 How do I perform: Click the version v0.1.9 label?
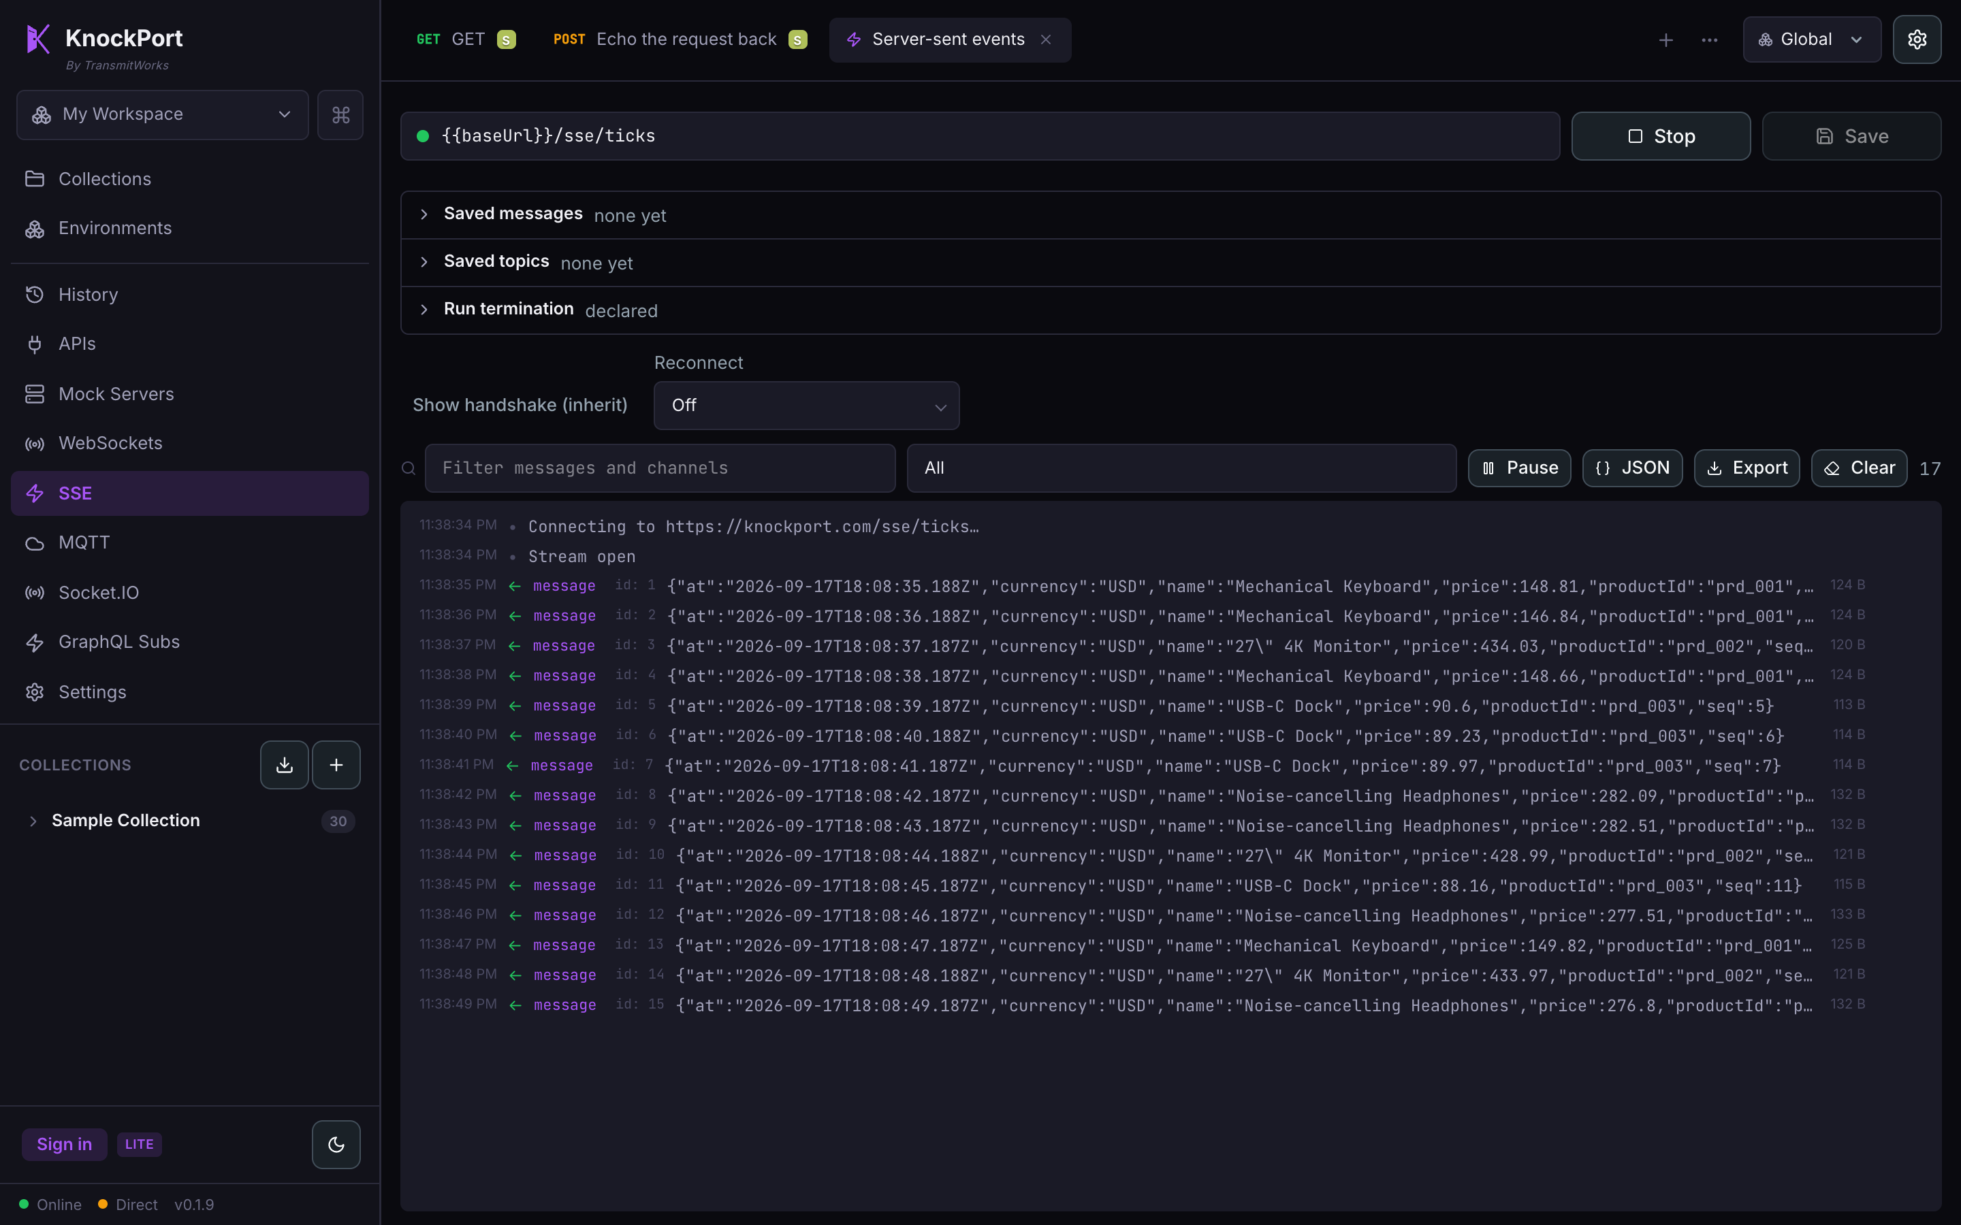195,1205
